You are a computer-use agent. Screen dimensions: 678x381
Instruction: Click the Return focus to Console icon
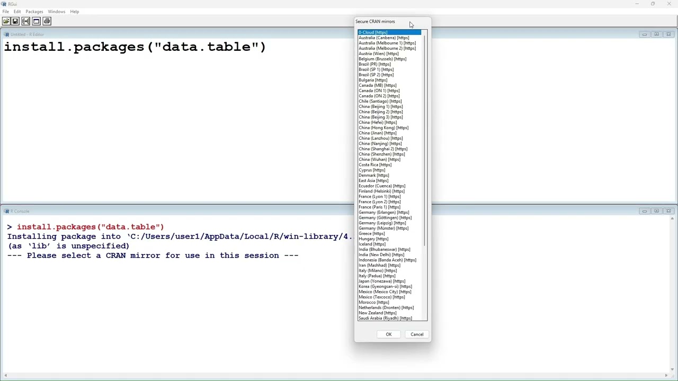pos(37,21)
